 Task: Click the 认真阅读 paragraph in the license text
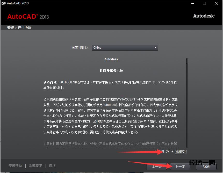pos(110,85)
